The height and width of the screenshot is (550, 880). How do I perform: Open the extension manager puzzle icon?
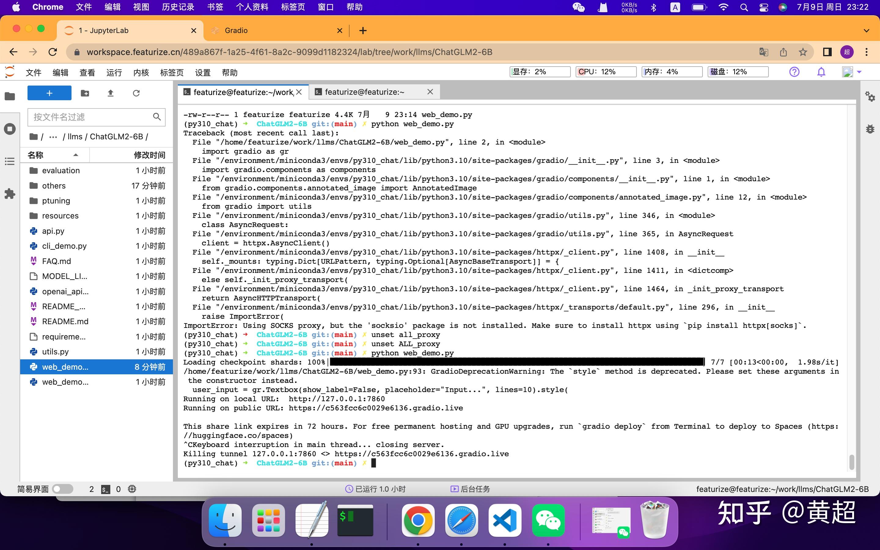pos(10,193)
